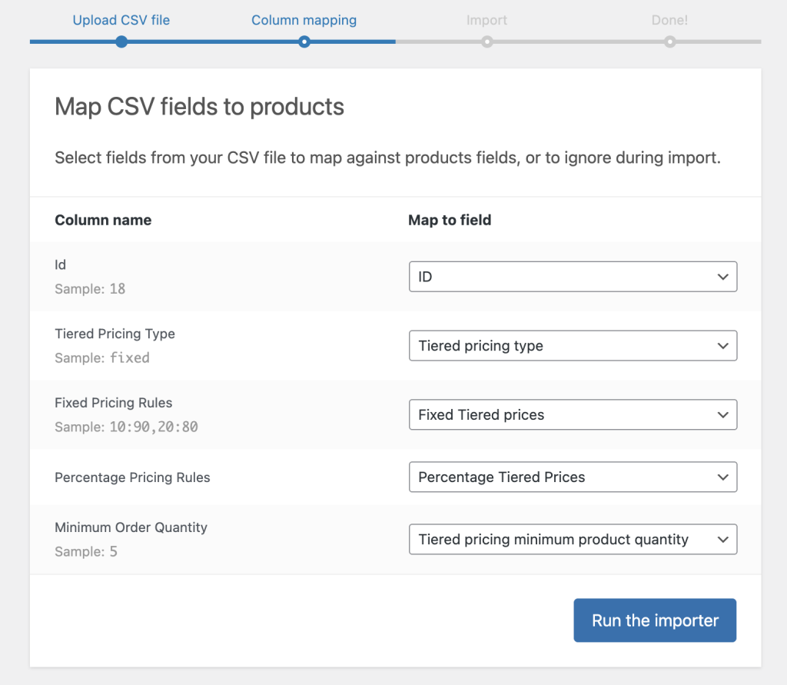The image size is (787, 685).
Task: Click the Upload CSV file step dot
Action: (x=121, y=42)
